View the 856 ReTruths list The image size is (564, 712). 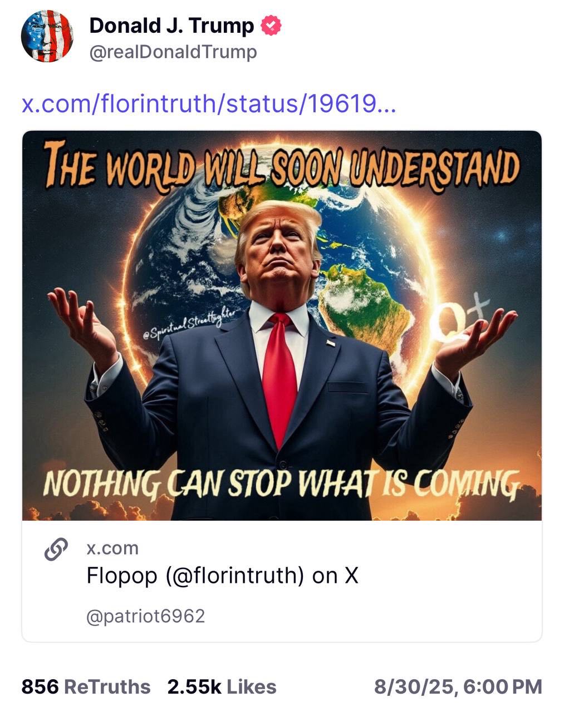[86, 686]
